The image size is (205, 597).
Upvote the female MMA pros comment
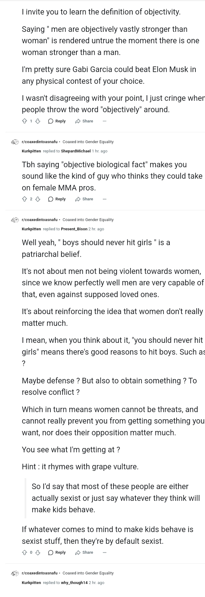(x=25, y=199)
